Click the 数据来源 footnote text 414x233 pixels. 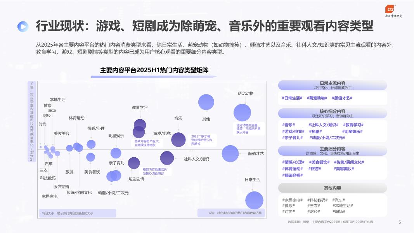coord(330,222)
